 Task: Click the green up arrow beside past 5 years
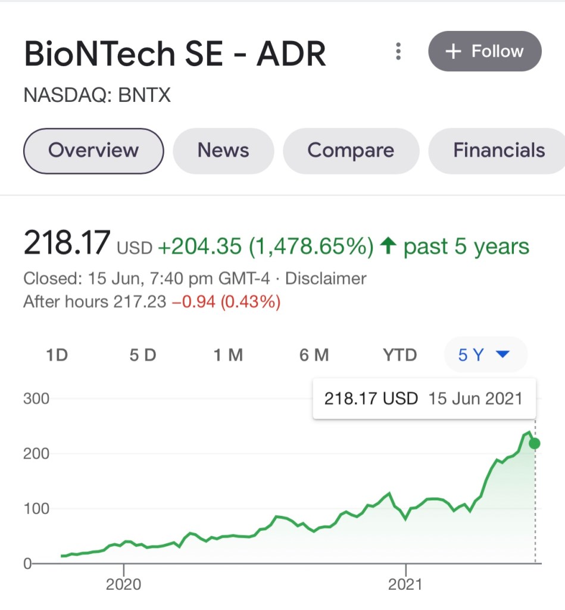tap(388, 246)
